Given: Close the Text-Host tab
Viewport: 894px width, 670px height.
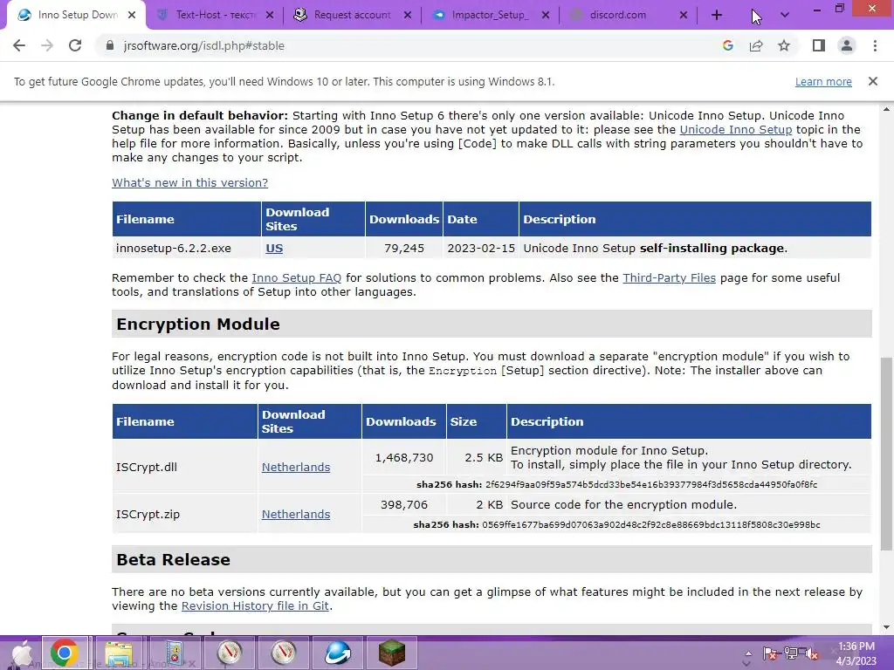Looking at the screenshot, I should coord(270,16).
